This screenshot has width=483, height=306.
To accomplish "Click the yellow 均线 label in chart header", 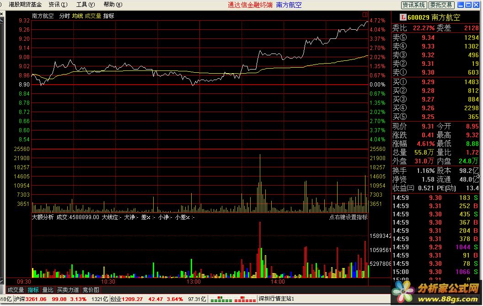I will (x=78, y=16).
